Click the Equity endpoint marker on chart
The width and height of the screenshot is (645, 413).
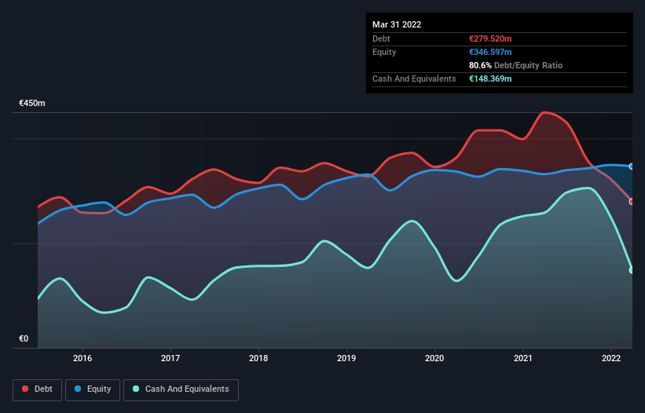632,166
